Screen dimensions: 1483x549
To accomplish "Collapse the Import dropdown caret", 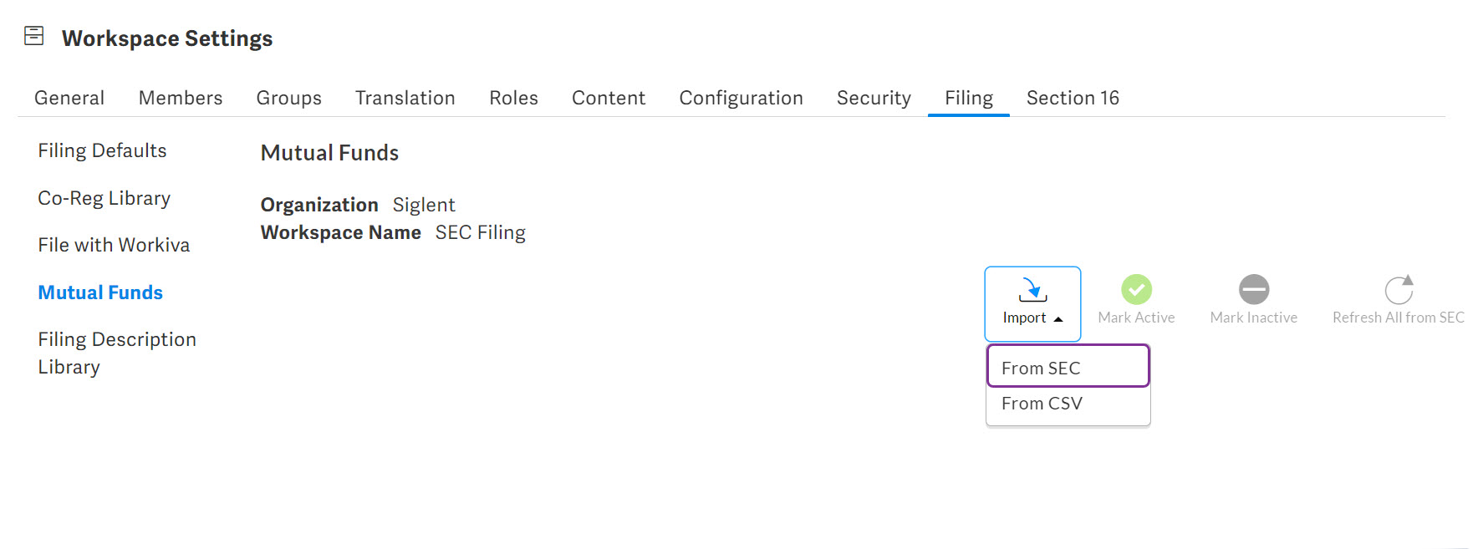I will [1058, 319].
